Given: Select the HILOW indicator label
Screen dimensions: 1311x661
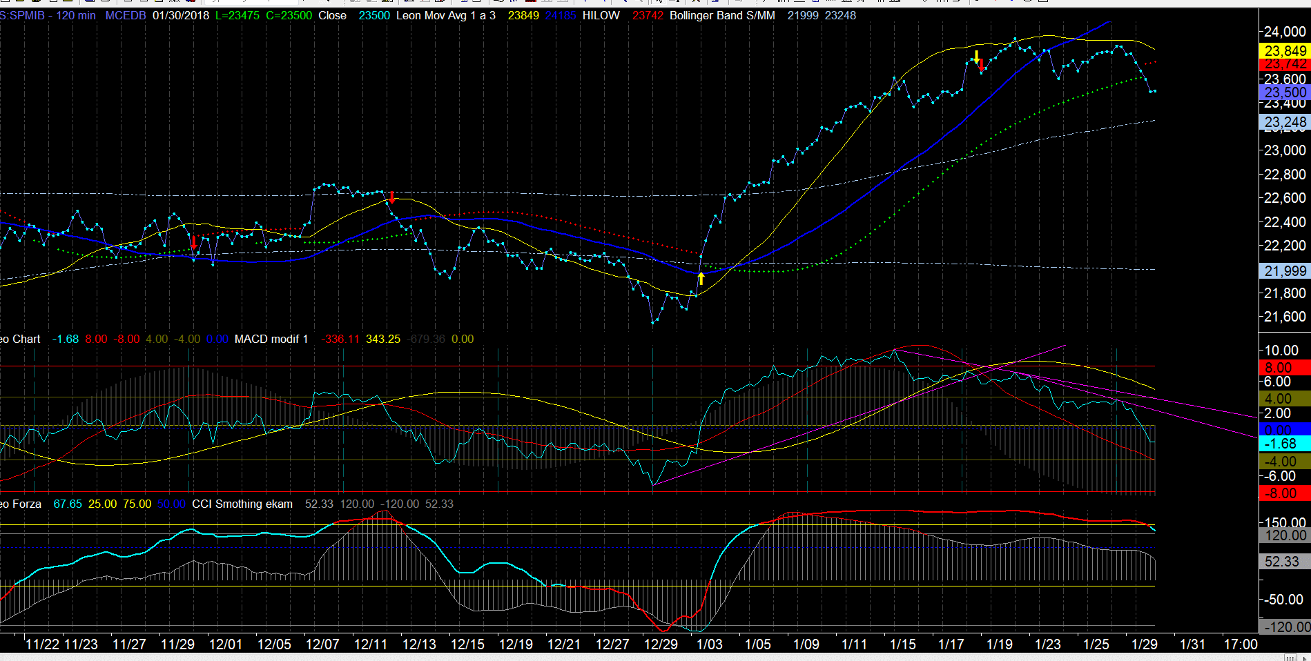Looking at the screenshot, I should [601, 15].
